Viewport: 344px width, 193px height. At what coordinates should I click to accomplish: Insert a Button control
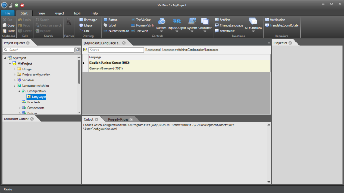pyautogui.click(x=111, y=20)
